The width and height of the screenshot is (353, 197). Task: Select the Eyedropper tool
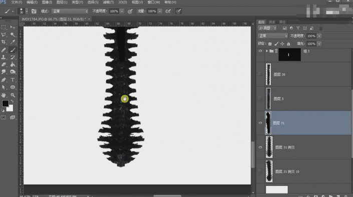[x=13, y=42]
